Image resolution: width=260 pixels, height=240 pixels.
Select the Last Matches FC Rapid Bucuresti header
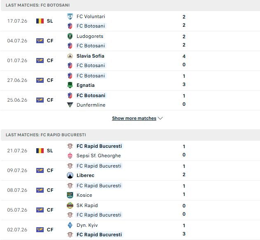pos(130,135)
